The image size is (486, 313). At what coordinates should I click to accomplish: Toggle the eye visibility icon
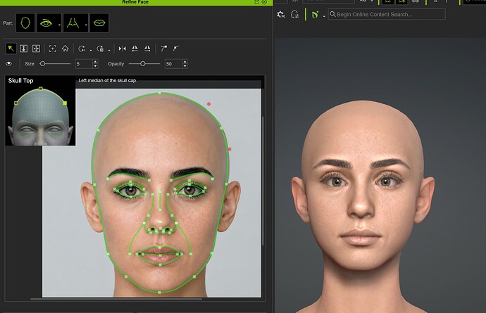8,64
